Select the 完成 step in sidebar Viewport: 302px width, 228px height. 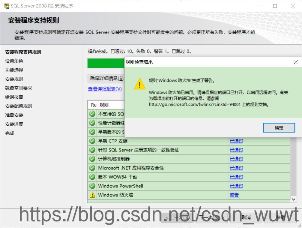pos(10,133)
